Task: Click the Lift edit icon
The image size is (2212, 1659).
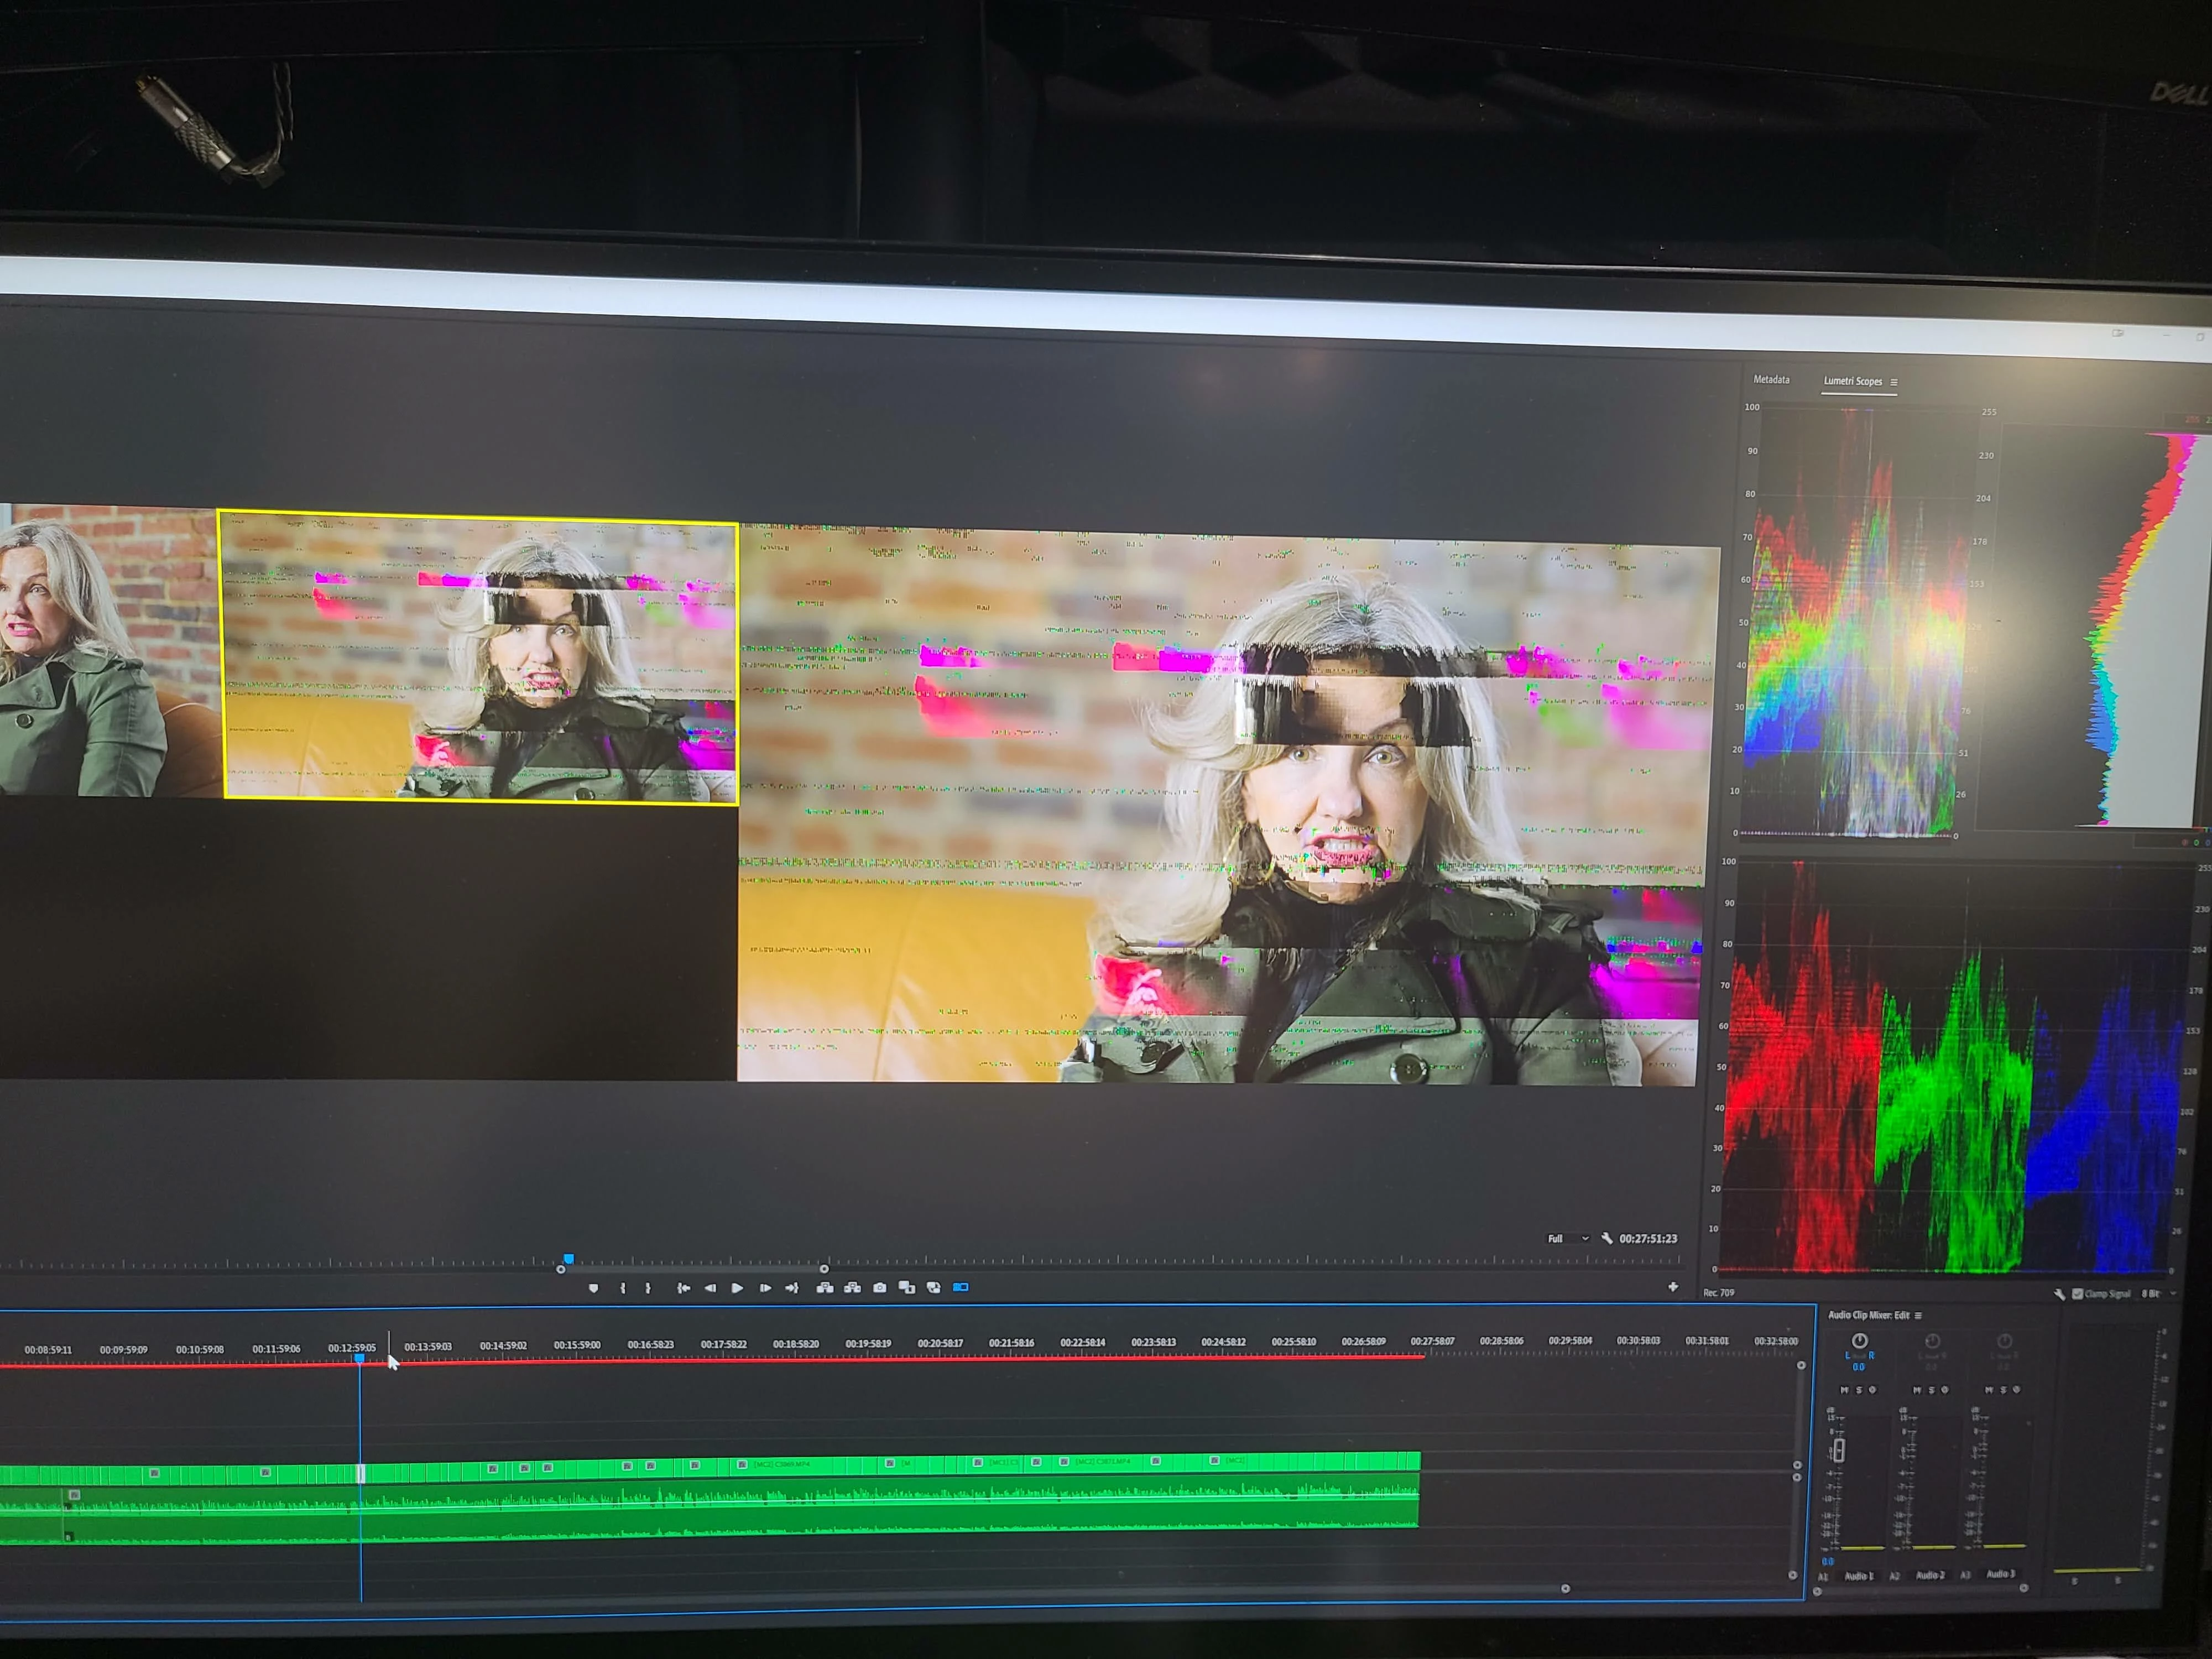Action: point(825,1288)
